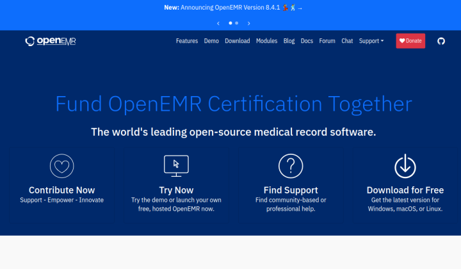The width and height of the screenshot is (461, 269).
Task: Select the first carousel indicator dot
Action: [230, 23]
